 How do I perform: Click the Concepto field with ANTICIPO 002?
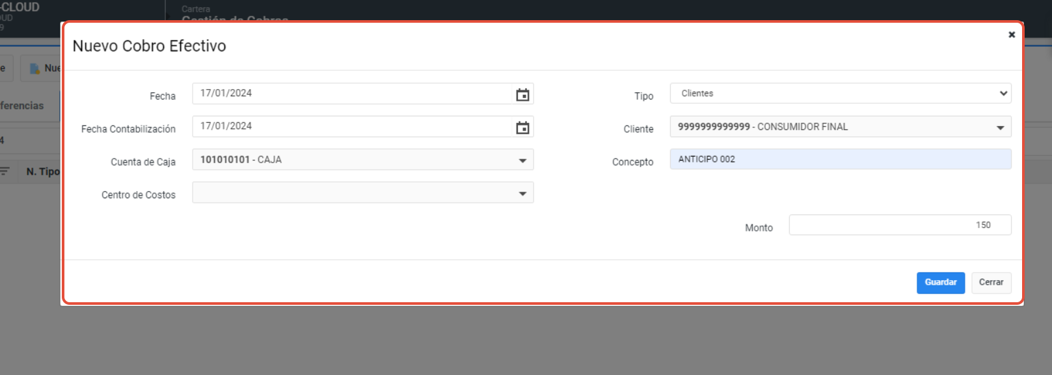(x=841, y=159)
